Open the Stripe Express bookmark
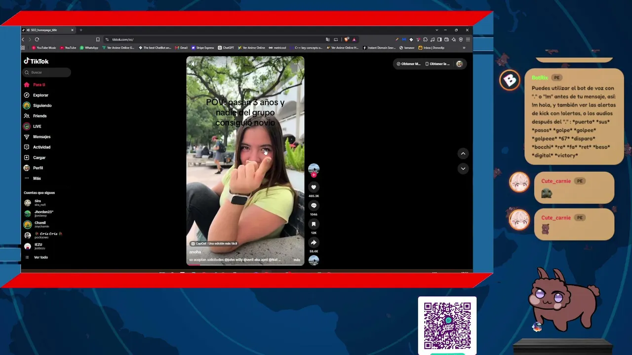 203,48
